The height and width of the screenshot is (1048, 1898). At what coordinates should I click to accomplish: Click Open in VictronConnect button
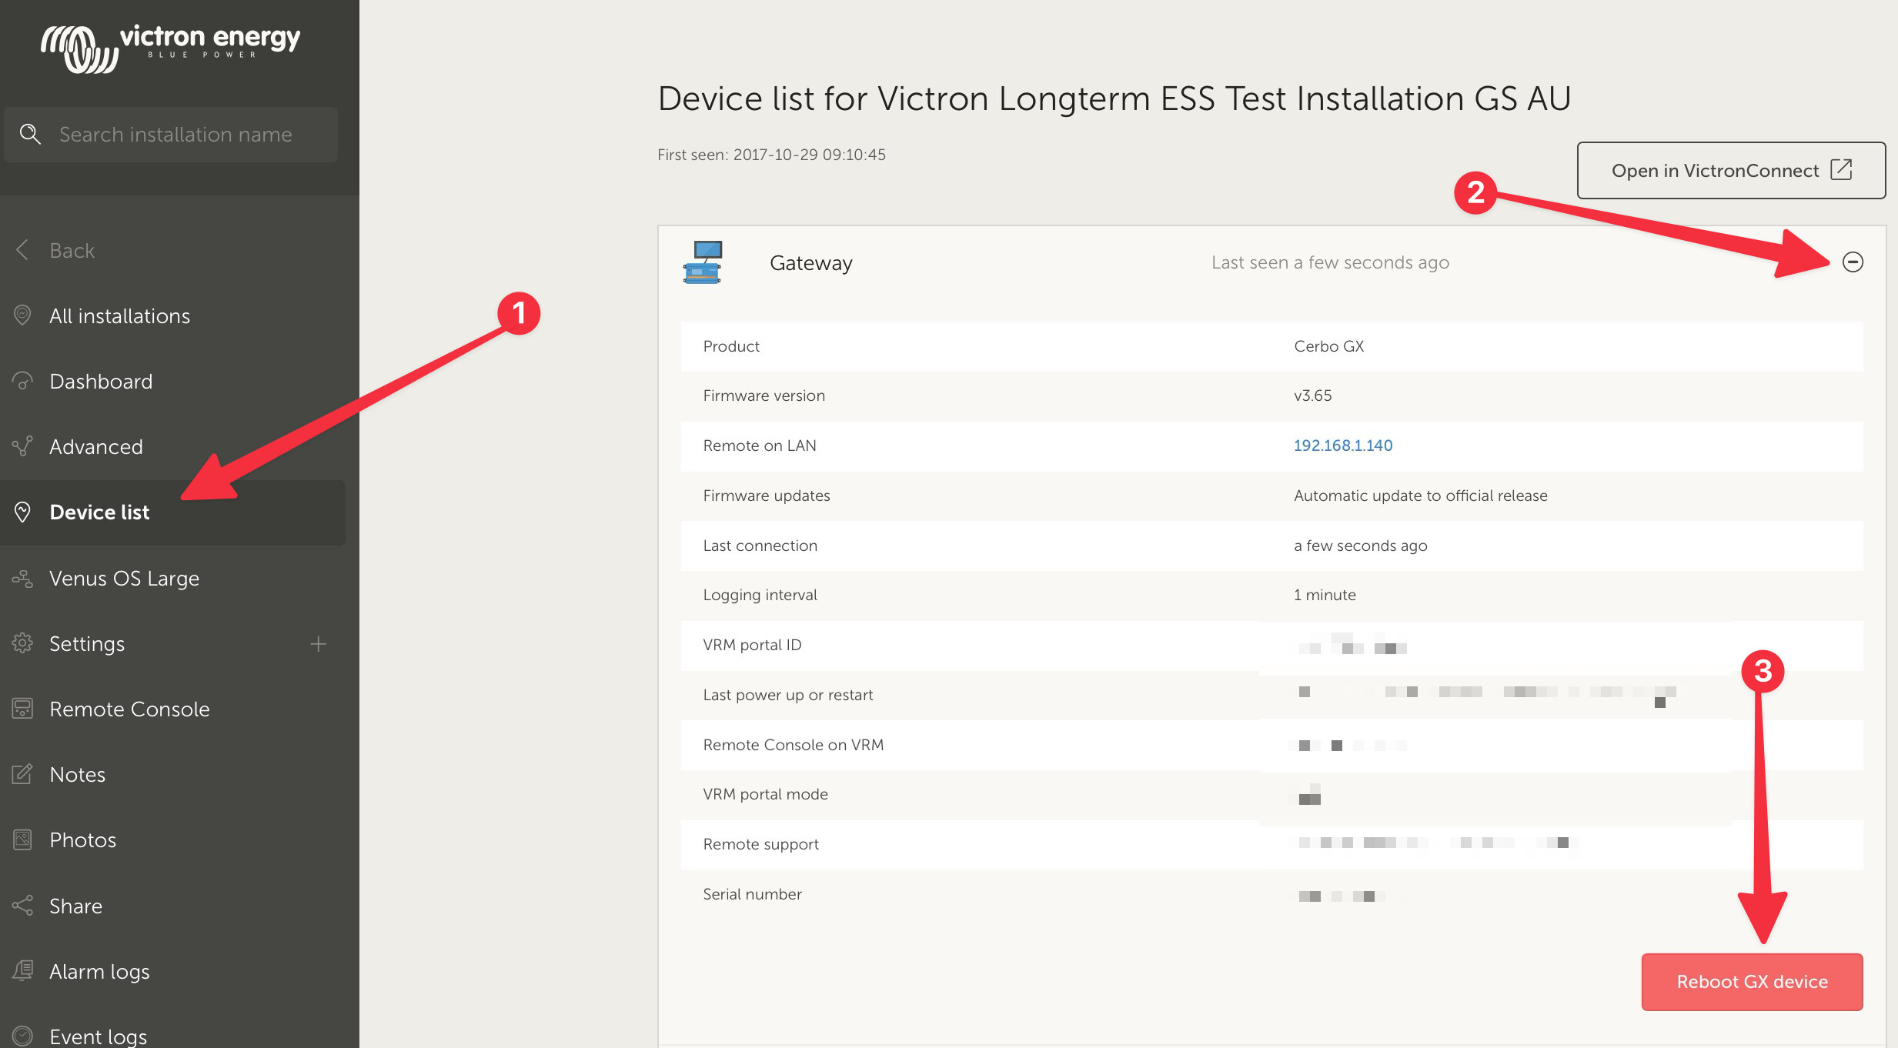click(1730, 170)
